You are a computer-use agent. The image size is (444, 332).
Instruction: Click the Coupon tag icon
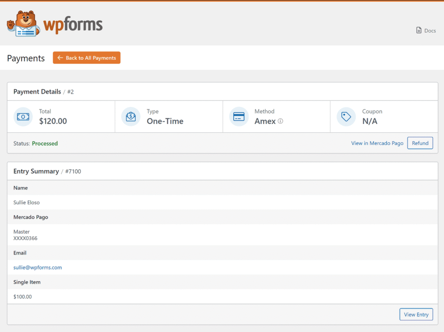click(346, 116)
